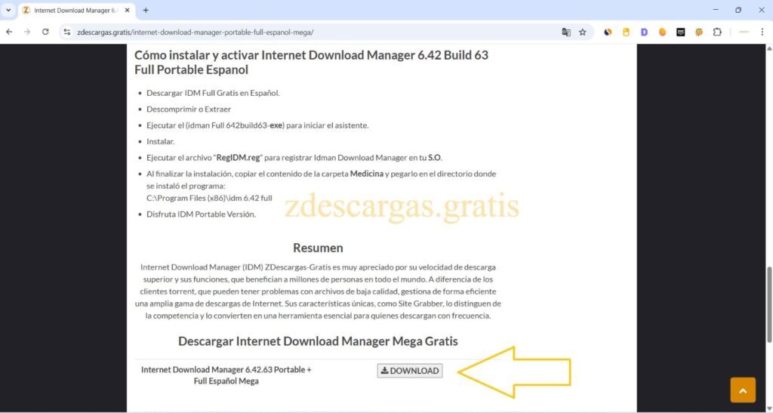Open the yellow mouse-shaped extension icon

626,32
